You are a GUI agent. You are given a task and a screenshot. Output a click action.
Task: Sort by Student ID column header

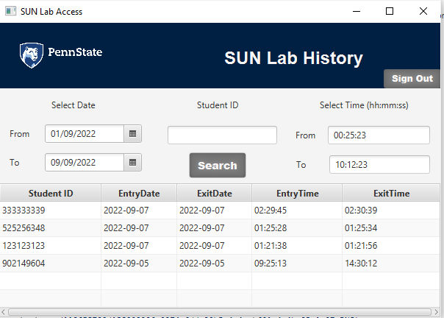click(51, 193)
